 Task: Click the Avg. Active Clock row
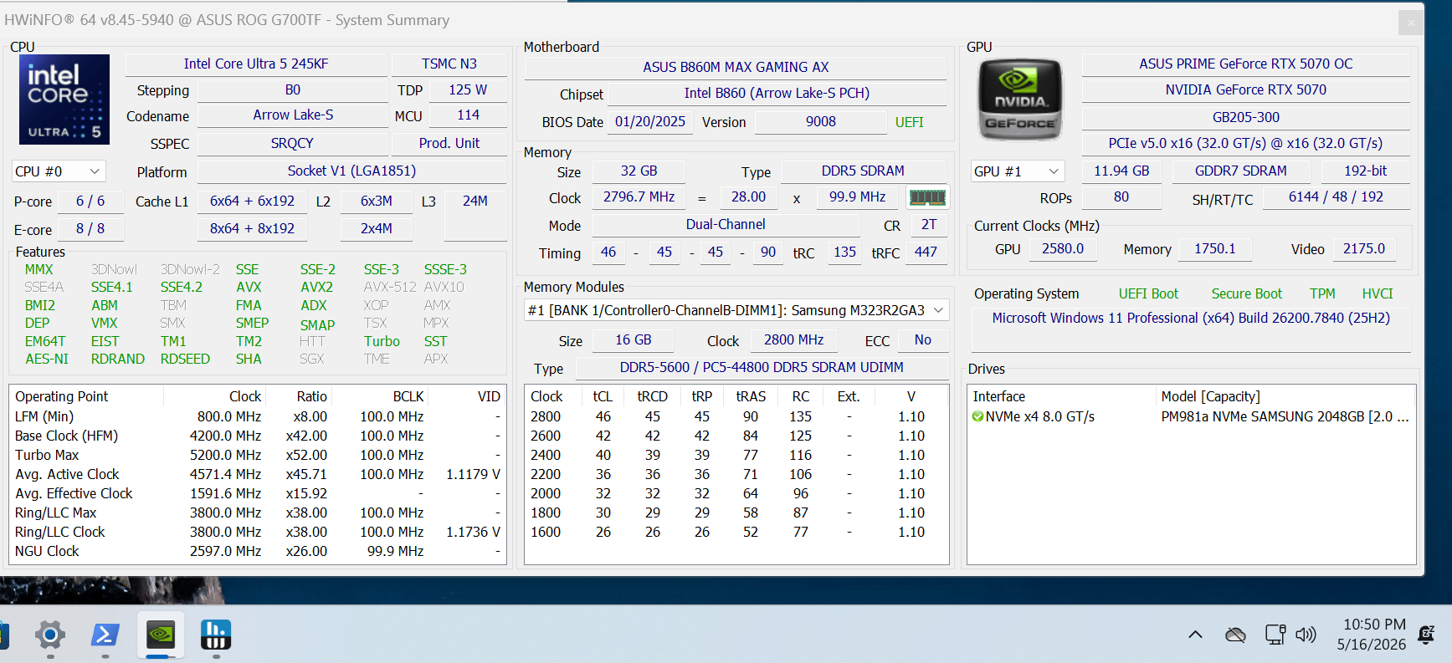[x=258, y=474]
